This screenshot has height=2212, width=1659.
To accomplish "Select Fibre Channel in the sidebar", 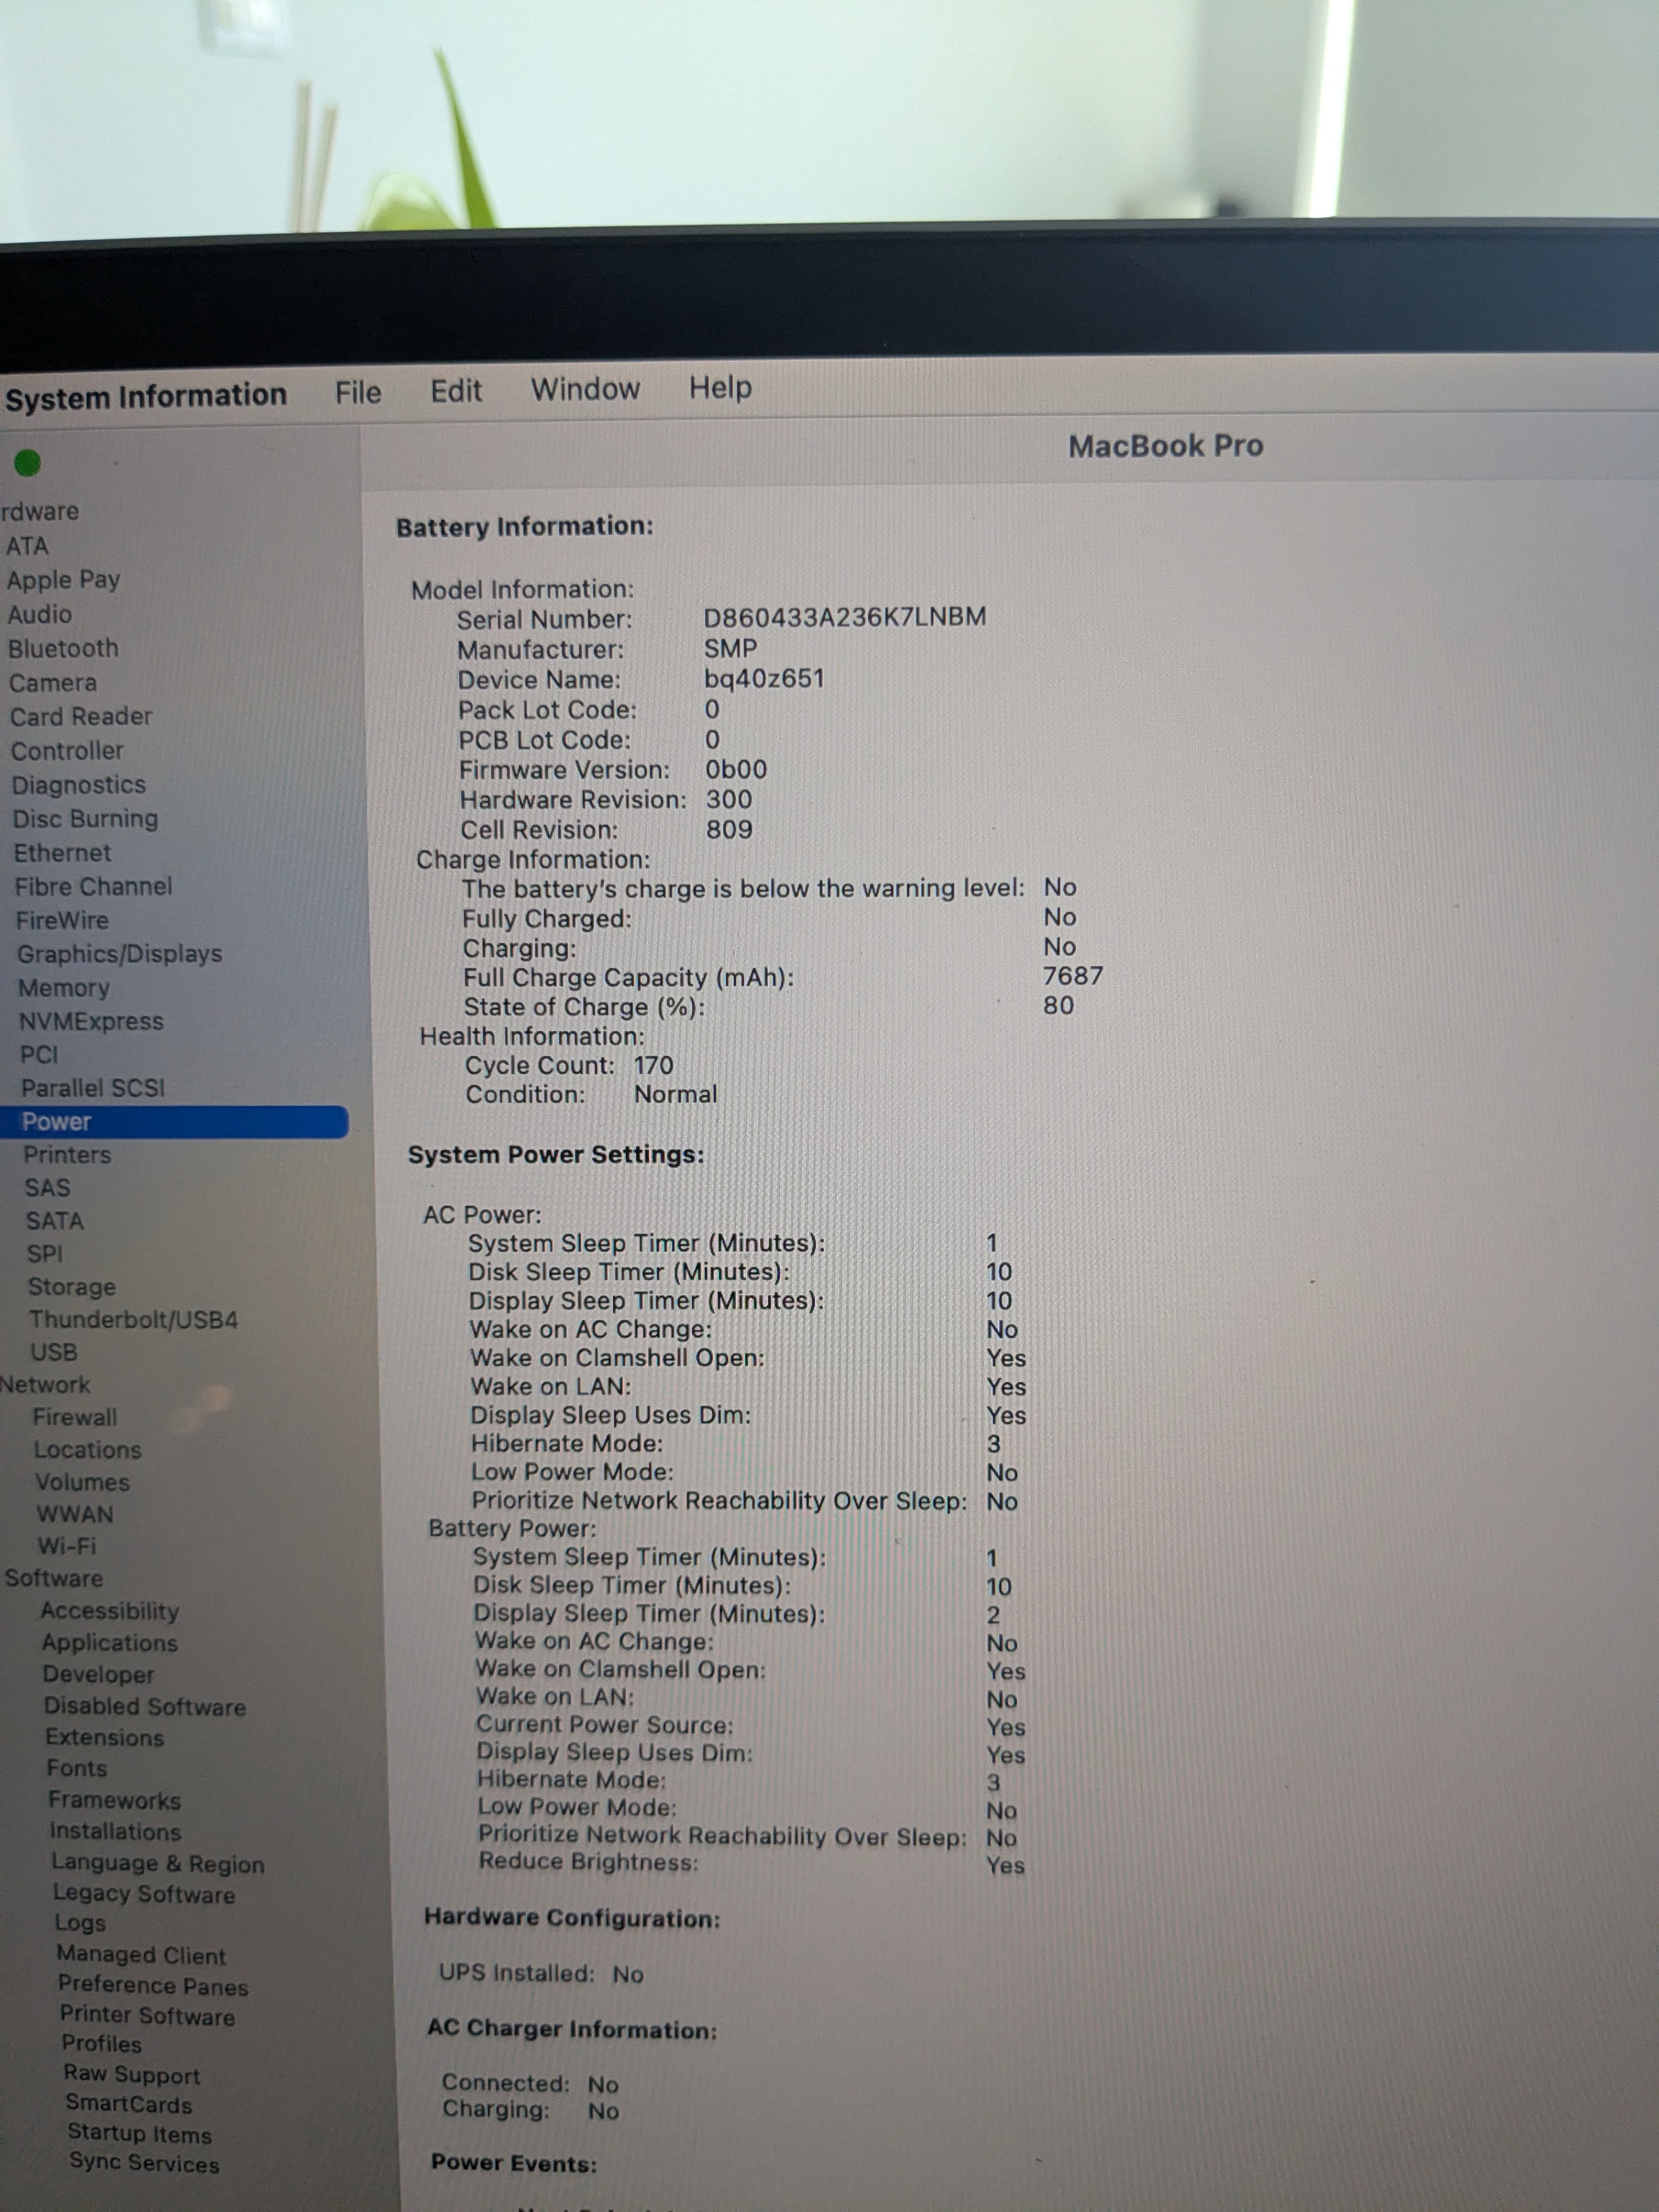I will pos(93,886).
